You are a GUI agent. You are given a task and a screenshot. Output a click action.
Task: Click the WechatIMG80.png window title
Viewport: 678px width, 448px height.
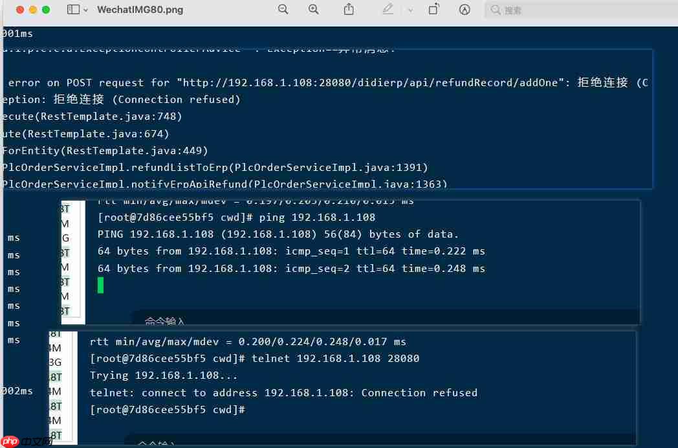[x=140, y=10]
